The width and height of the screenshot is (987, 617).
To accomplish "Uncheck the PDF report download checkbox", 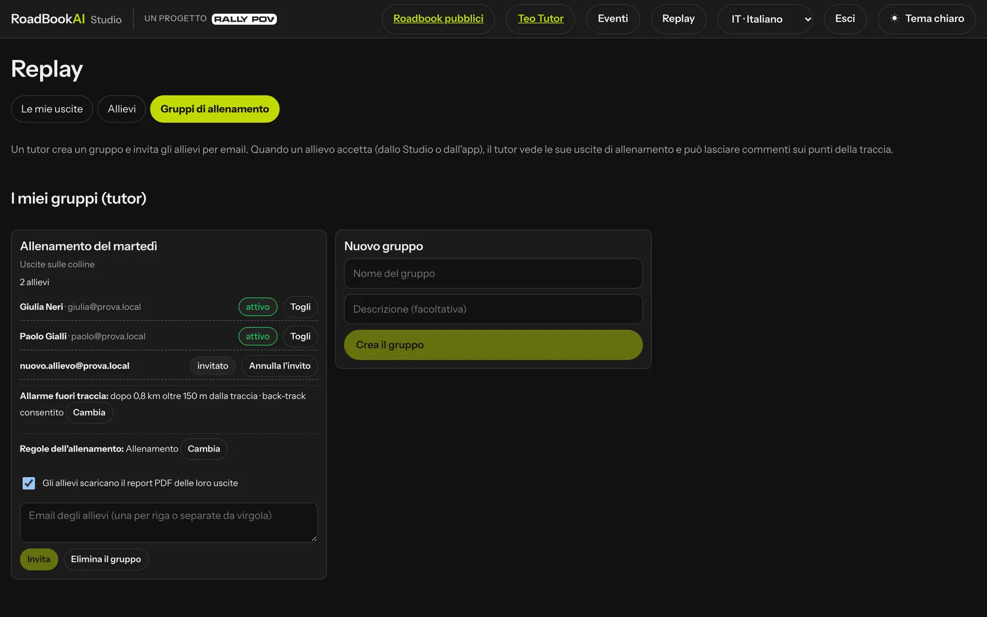I will click(29, 483).
